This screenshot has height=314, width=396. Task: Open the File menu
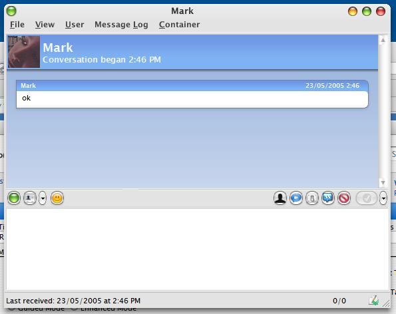click(x=17, y=25)
